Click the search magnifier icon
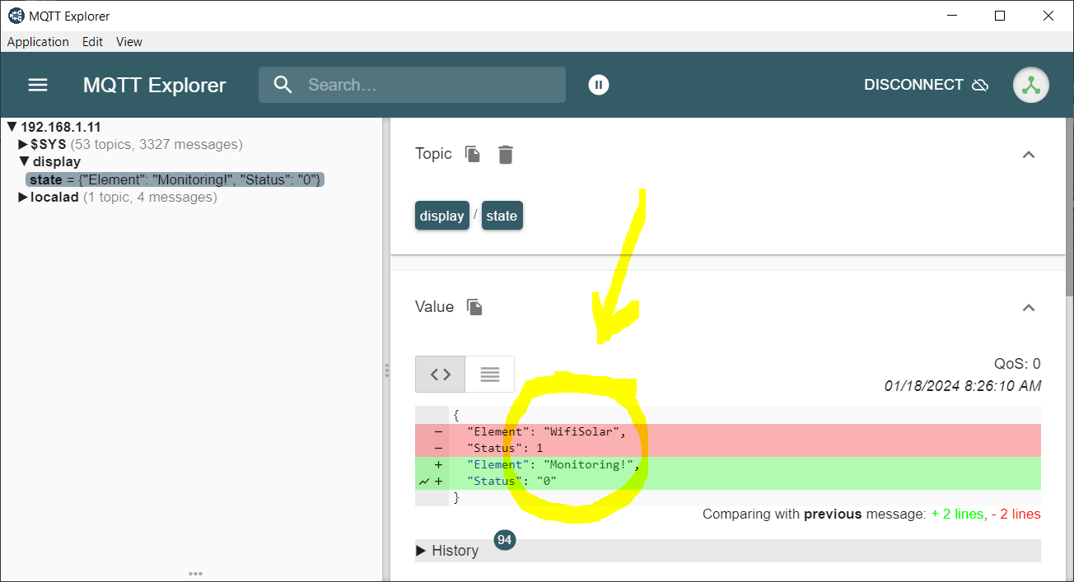1074x582 pixels. (283, 85)
